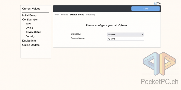The height and width of the screenshot is (90, 181).
Task: Open the Online tab in top breadcrumb
Action: [x=65, y=14]
